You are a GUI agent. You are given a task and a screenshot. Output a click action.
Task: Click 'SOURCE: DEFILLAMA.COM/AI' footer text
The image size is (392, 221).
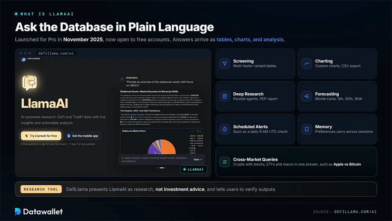coord(345,212)
